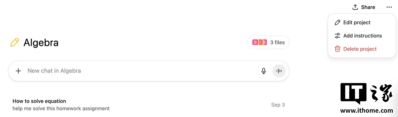Open the three-dot more options menu

(389, 7)
